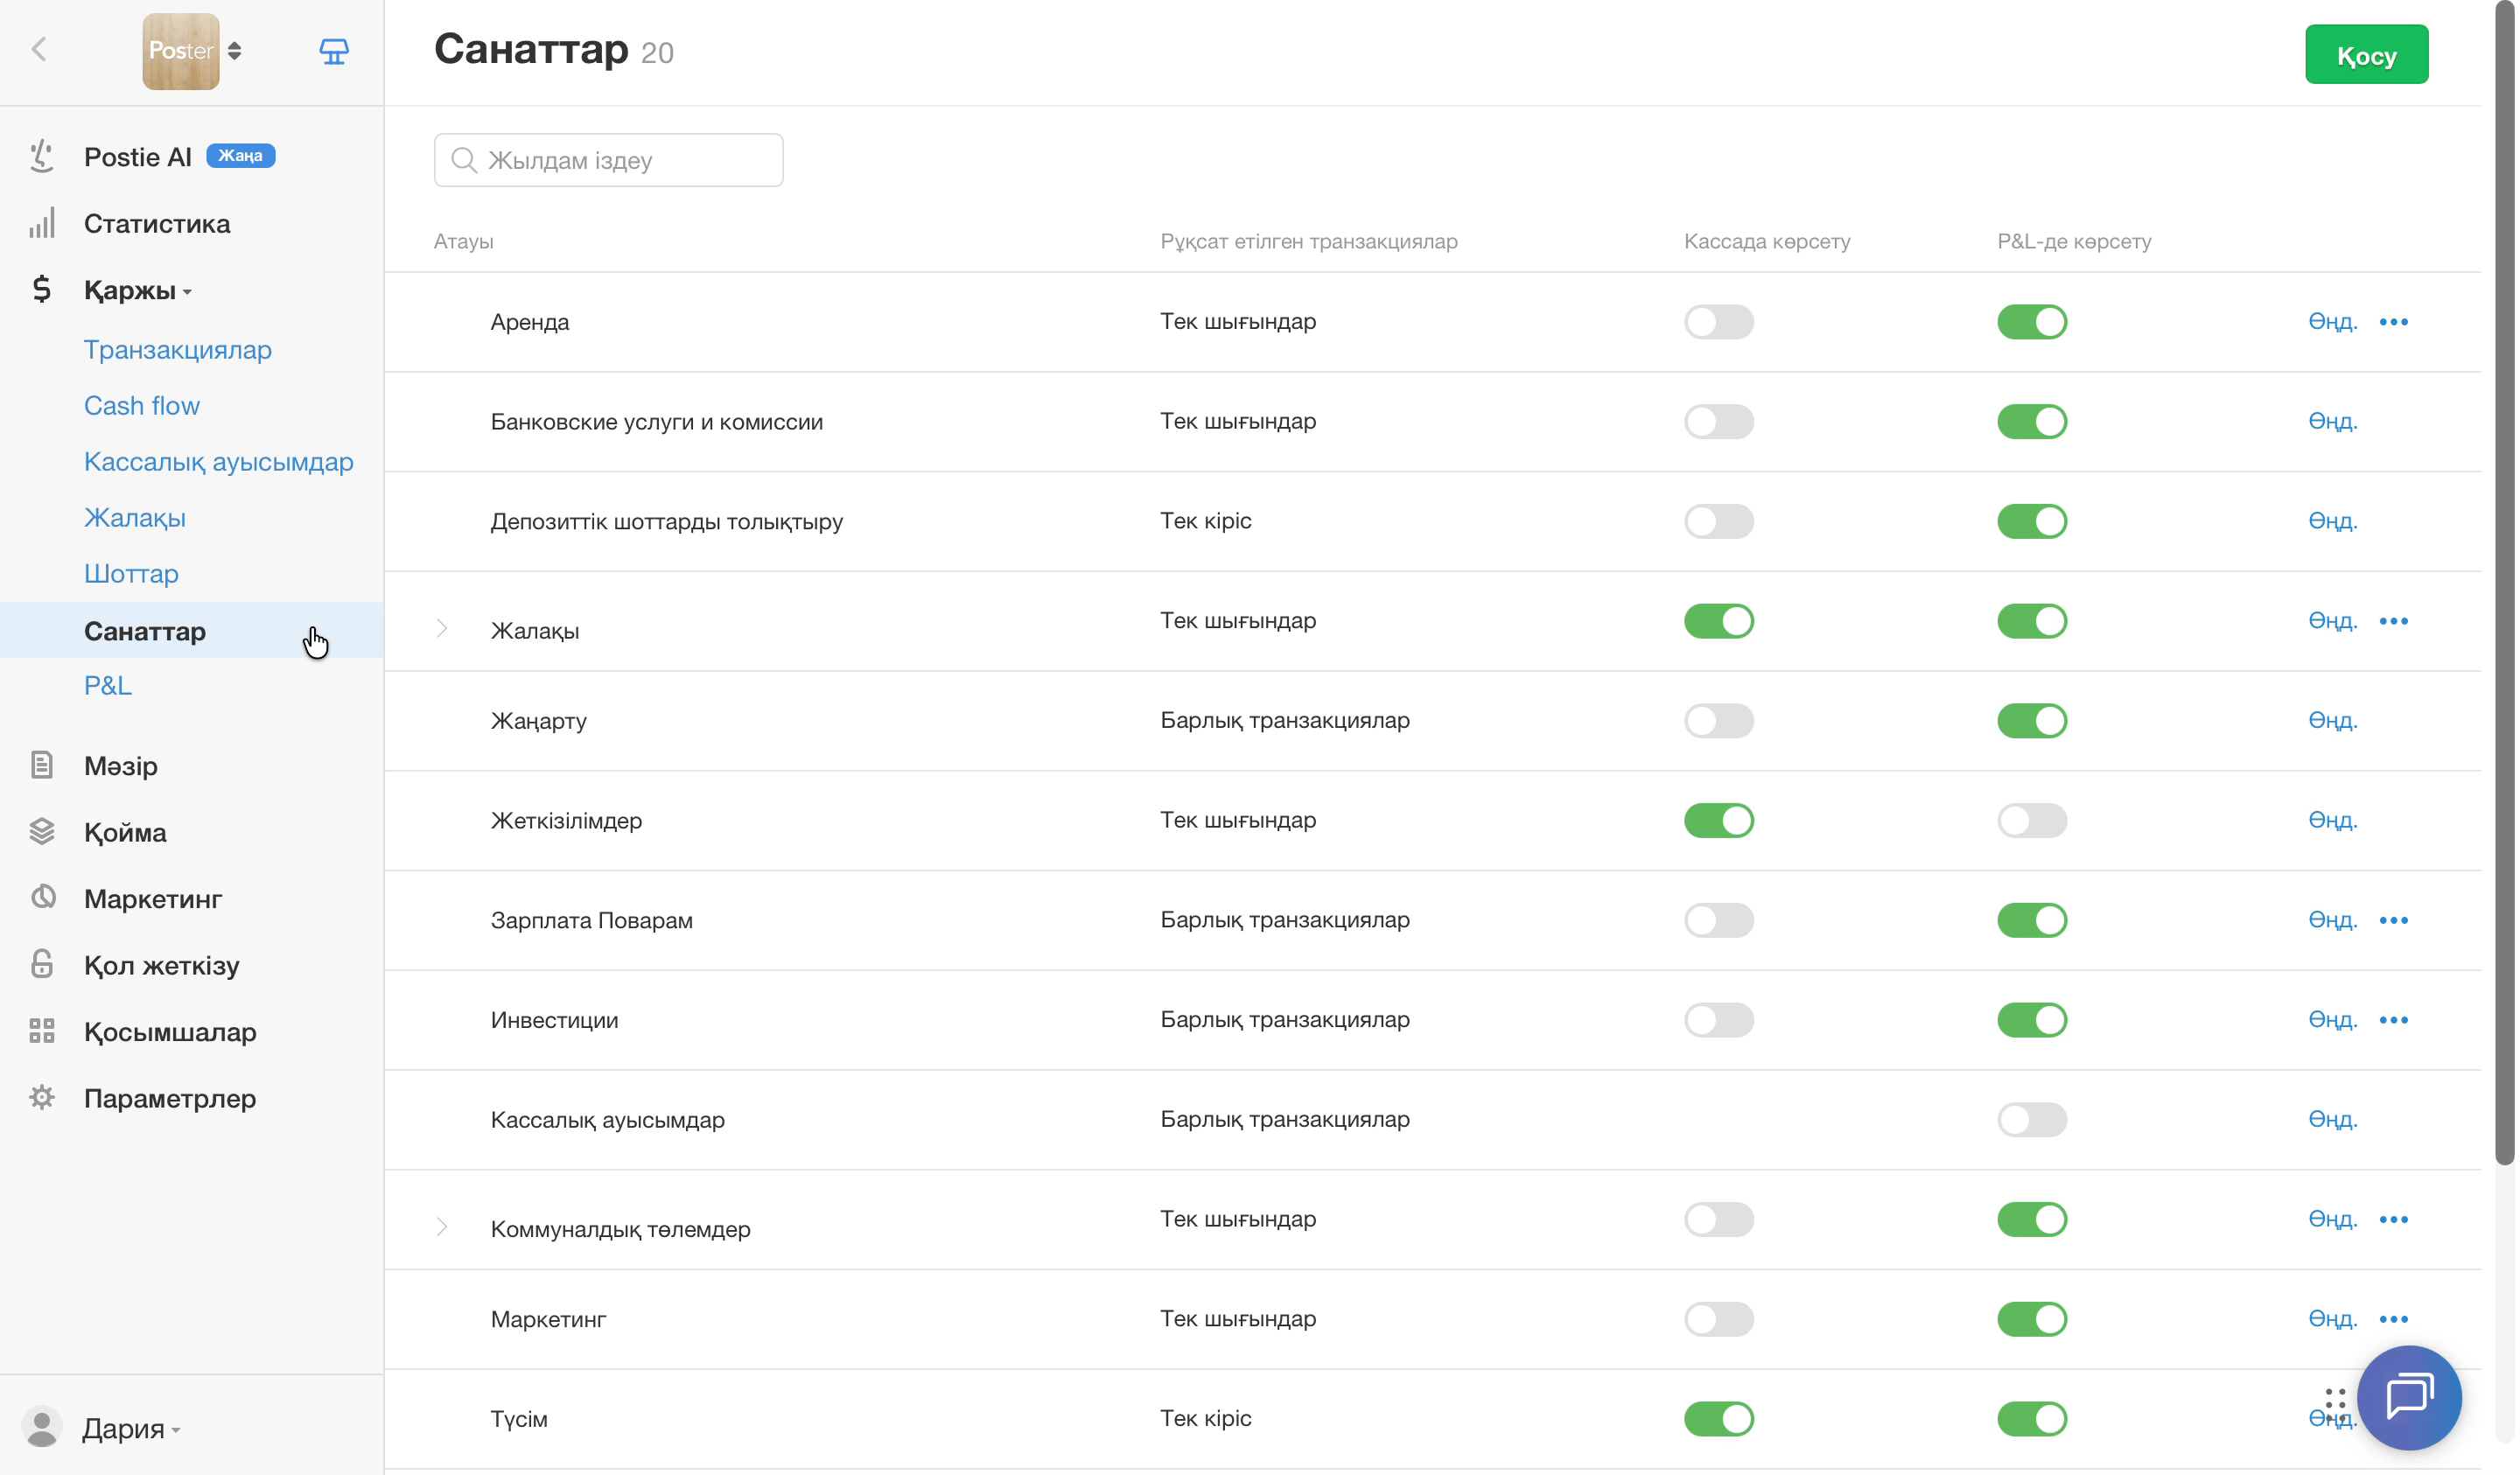Expand the Коммуналдық төлемдер category row
Viewport: 2520px width, 1475px height.
coord(443,1229)
